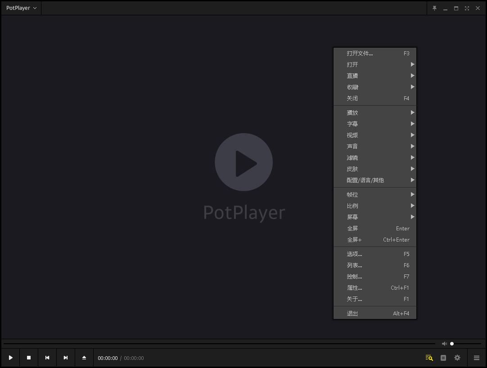Image resolution: width=487 pixels, height=368 pixels.
Task: Click the volume slider handle
Action: [452, 343]
